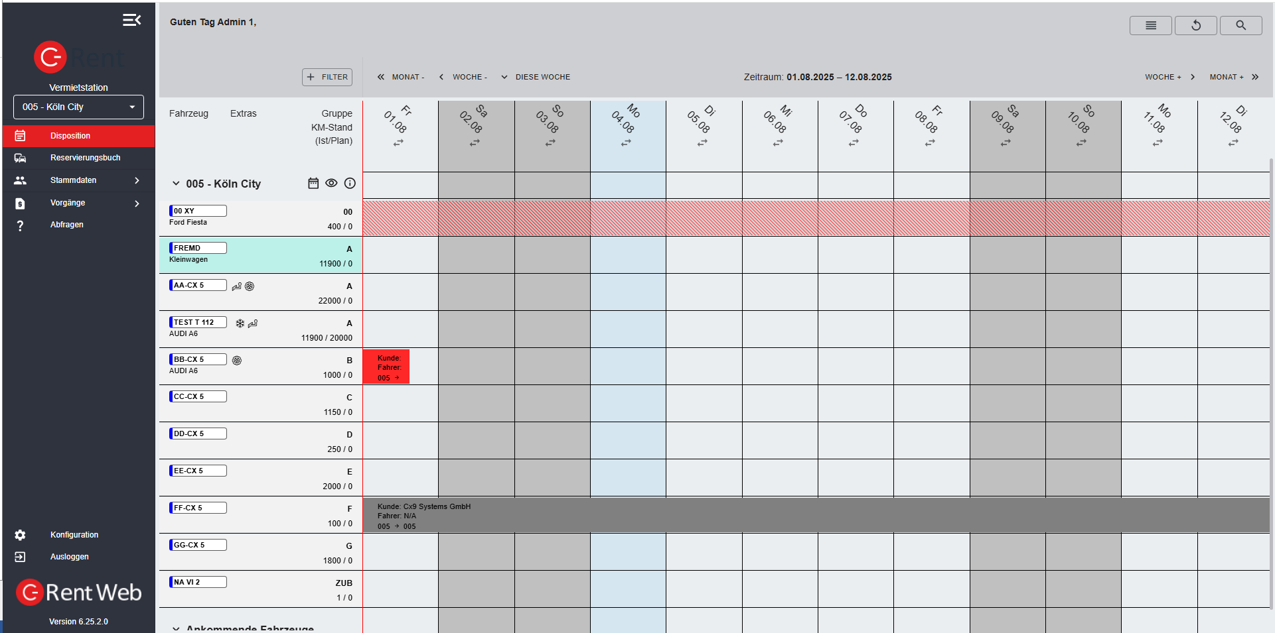Collapse the sidebar with the hamburger icon

(x=131, y=20)
